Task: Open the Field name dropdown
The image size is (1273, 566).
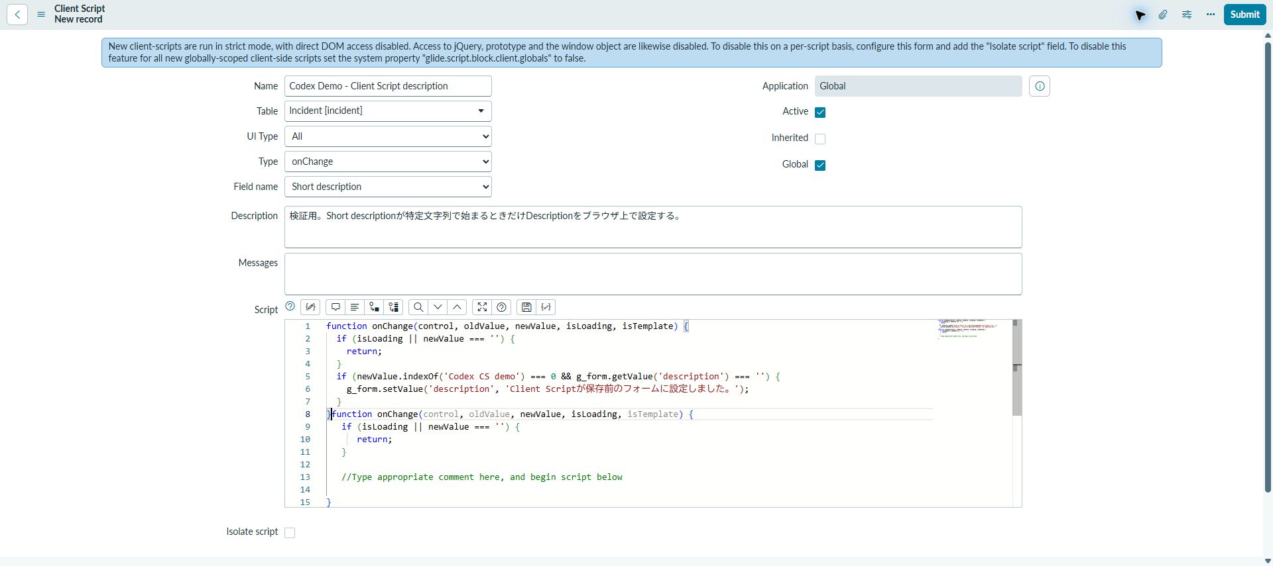Action: pyautogui.click(x=388, y=187)
